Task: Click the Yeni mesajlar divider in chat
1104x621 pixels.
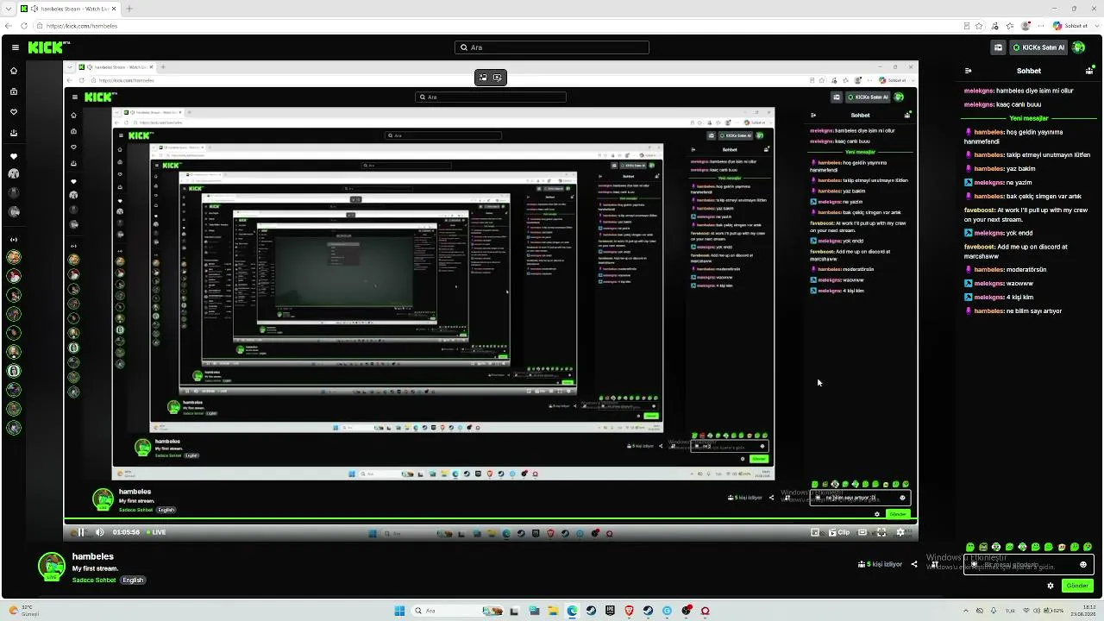Action: point(1029,118)
